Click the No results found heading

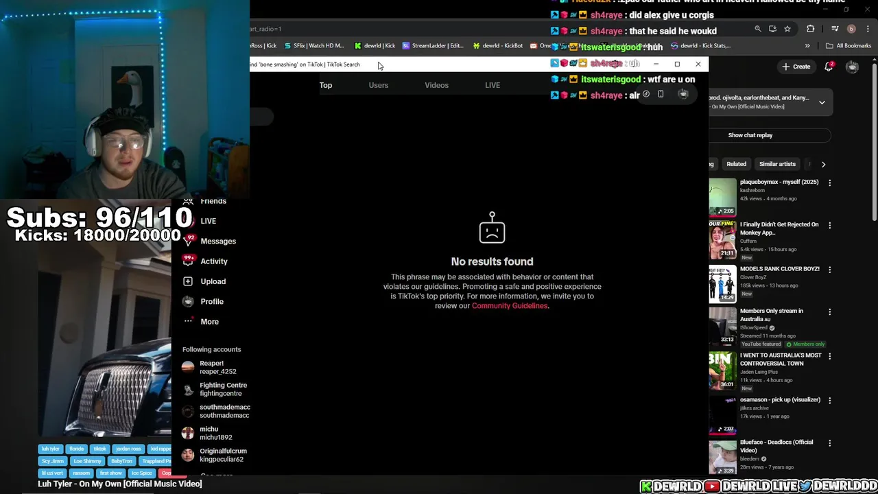coord(492,261)
